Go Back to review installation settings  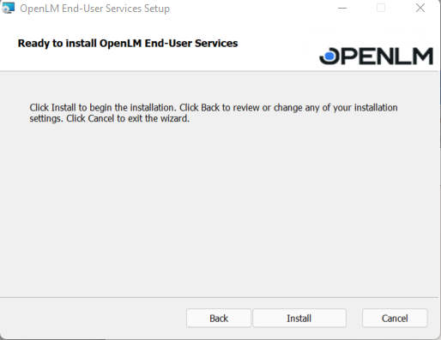219,318
